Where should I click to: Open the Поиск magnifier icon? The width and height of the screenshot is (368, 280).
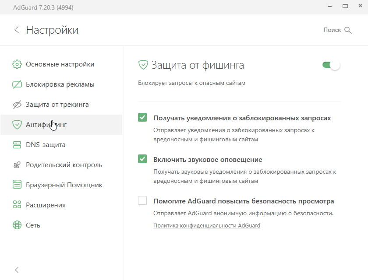(348, 30)
